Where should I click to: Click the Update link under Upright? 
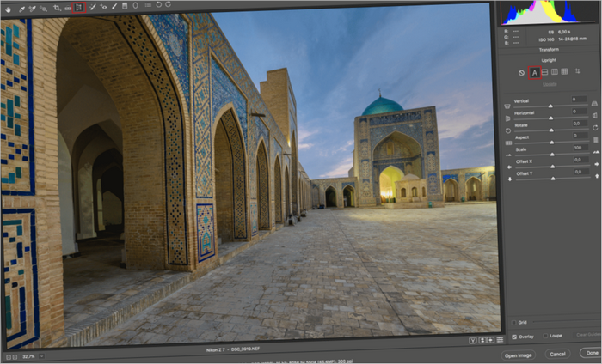(550, 84)
